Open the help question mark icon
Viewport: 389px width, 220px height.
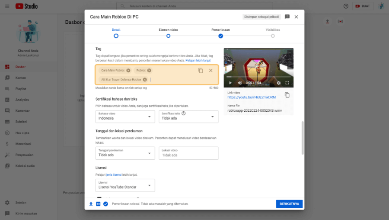tap(346, 6)
